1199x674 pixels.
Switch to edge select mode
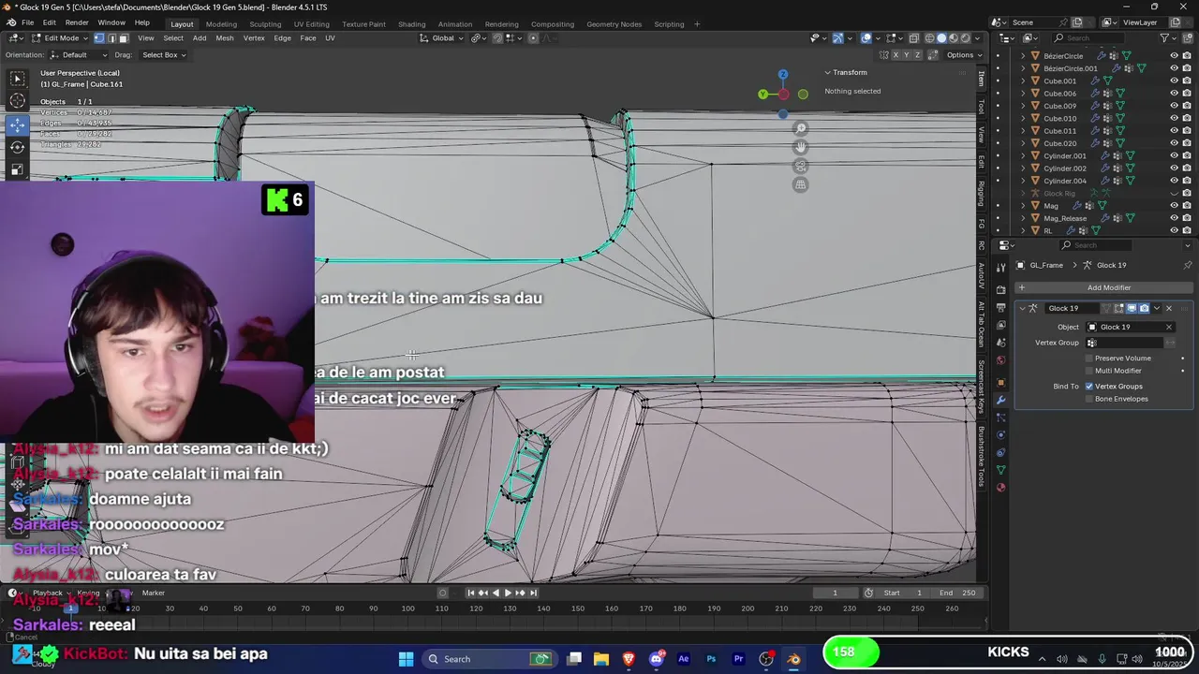pos(111,38)
